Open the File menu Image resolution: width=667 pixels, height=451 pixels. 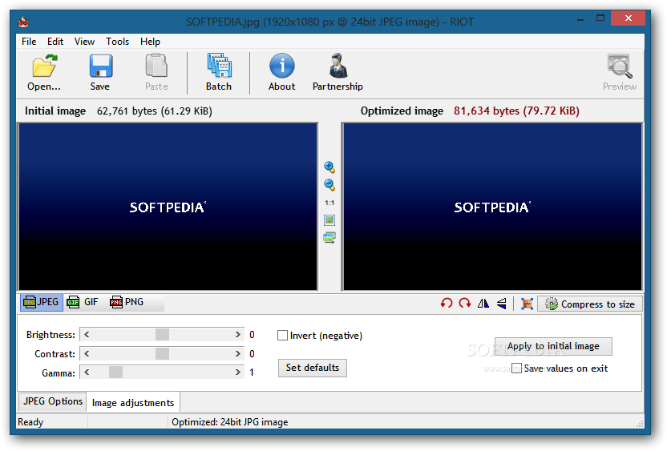[29, 42]
